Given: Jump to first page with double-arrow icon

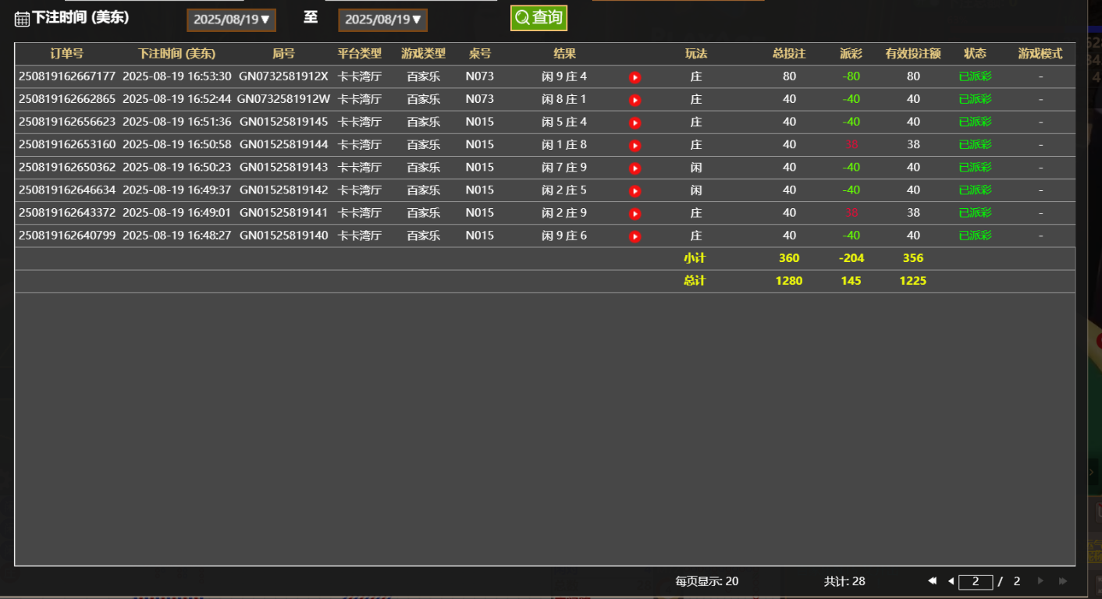Looking at the screenshot, I should (x=932, y=581).
